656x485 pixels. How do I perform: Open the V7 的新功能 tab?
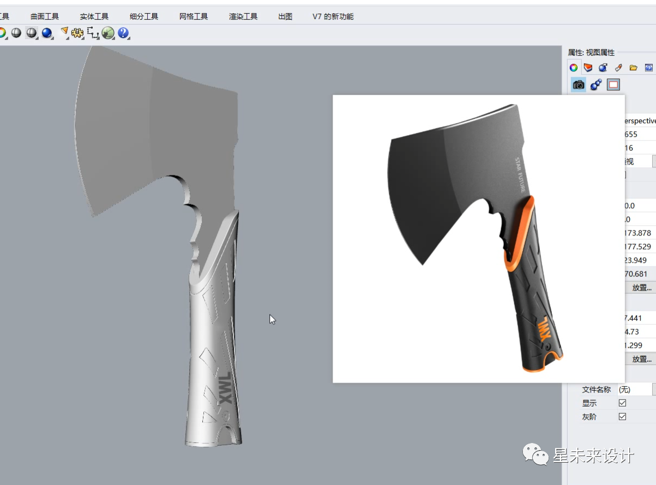click(333, 16)
